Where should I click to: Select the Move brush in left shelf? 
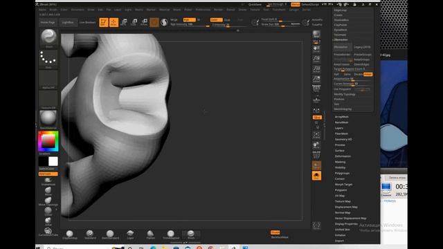(x=48, y=192)
